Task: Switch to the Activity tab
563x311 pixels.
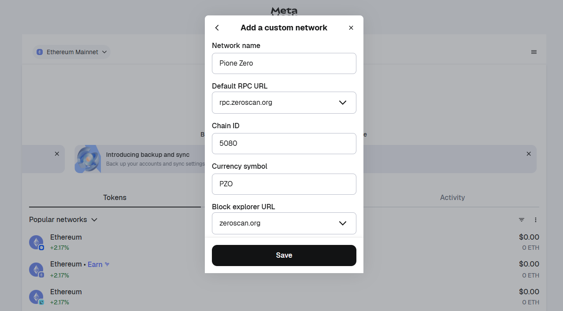Action: 452,197
